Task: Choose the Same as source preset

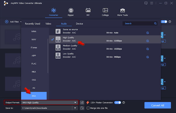Action: pyautogui.click(x=105, y=31)
